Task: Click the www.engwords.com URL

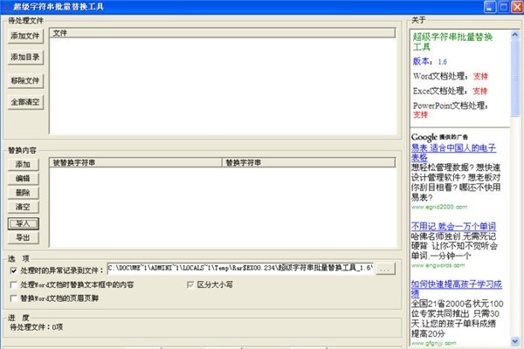Action: coord(438,265)
